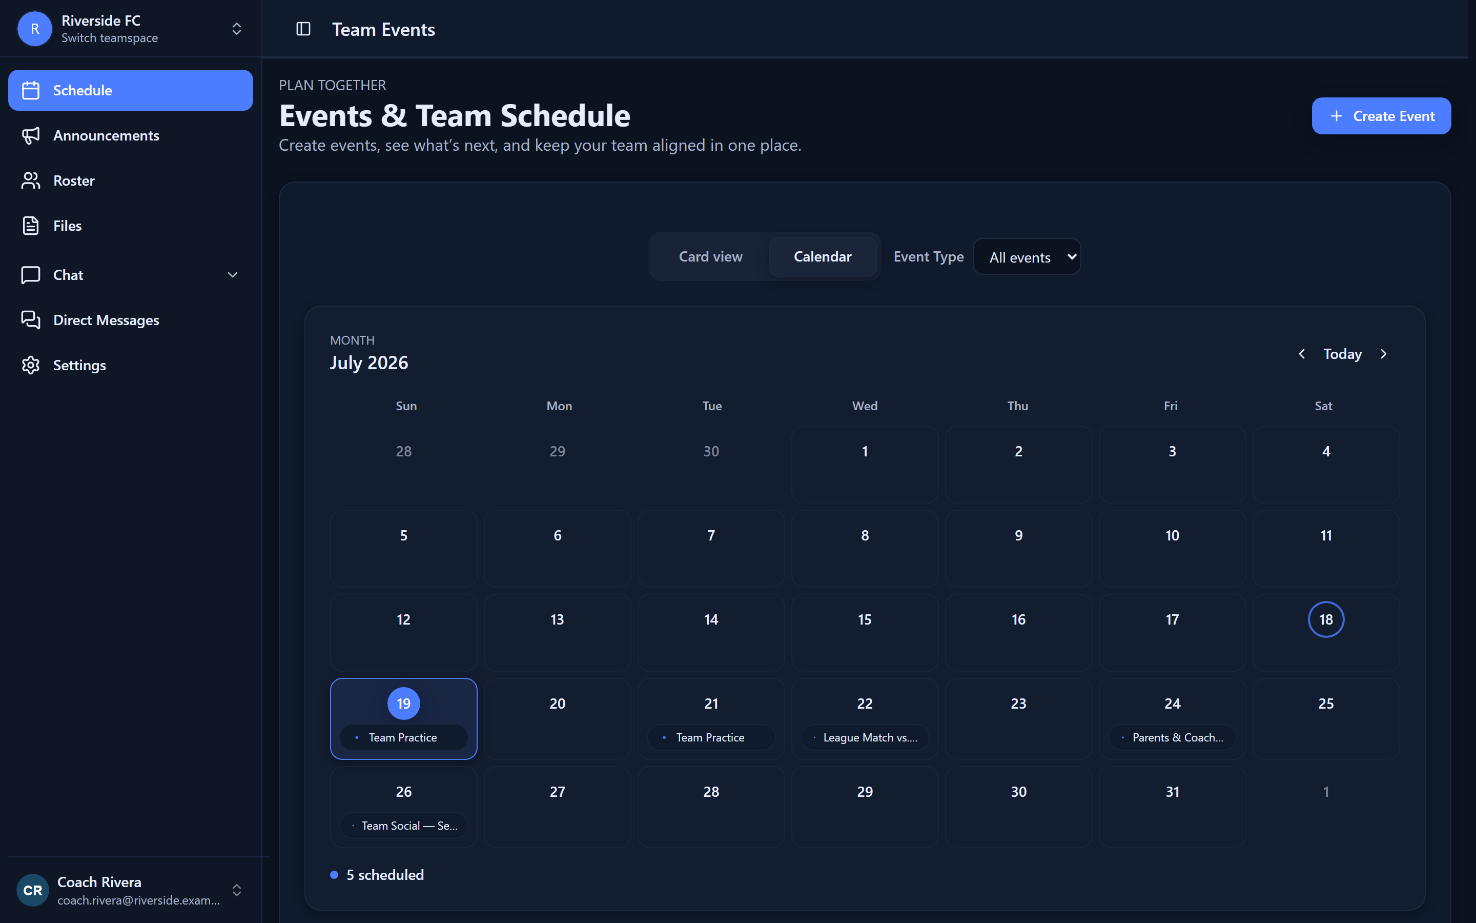The image size is (1476, 923).
Task: Click the Event Type label
Action: pos(928,257)
